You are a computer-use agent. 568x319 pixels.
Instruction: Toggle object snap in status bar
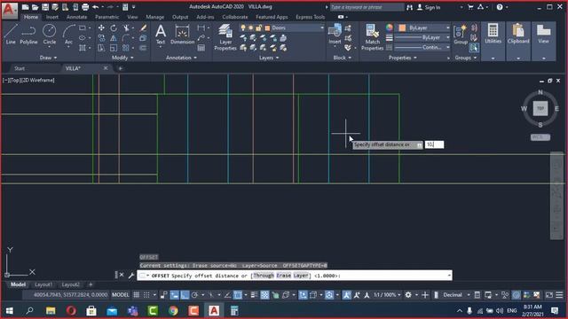238,295
